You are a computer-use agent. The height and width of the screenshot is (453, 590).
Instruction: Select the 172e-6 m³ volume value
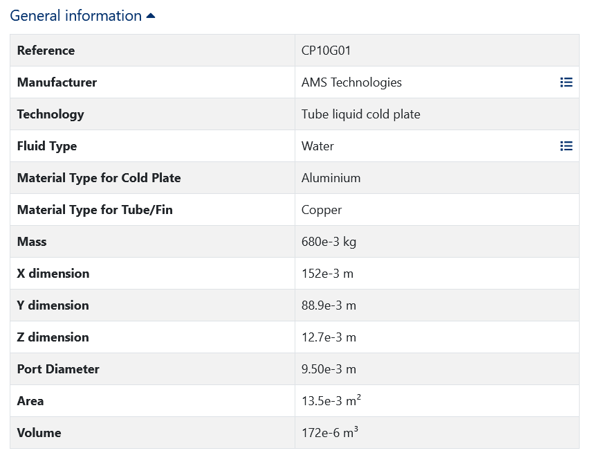[x=329, y=433]
